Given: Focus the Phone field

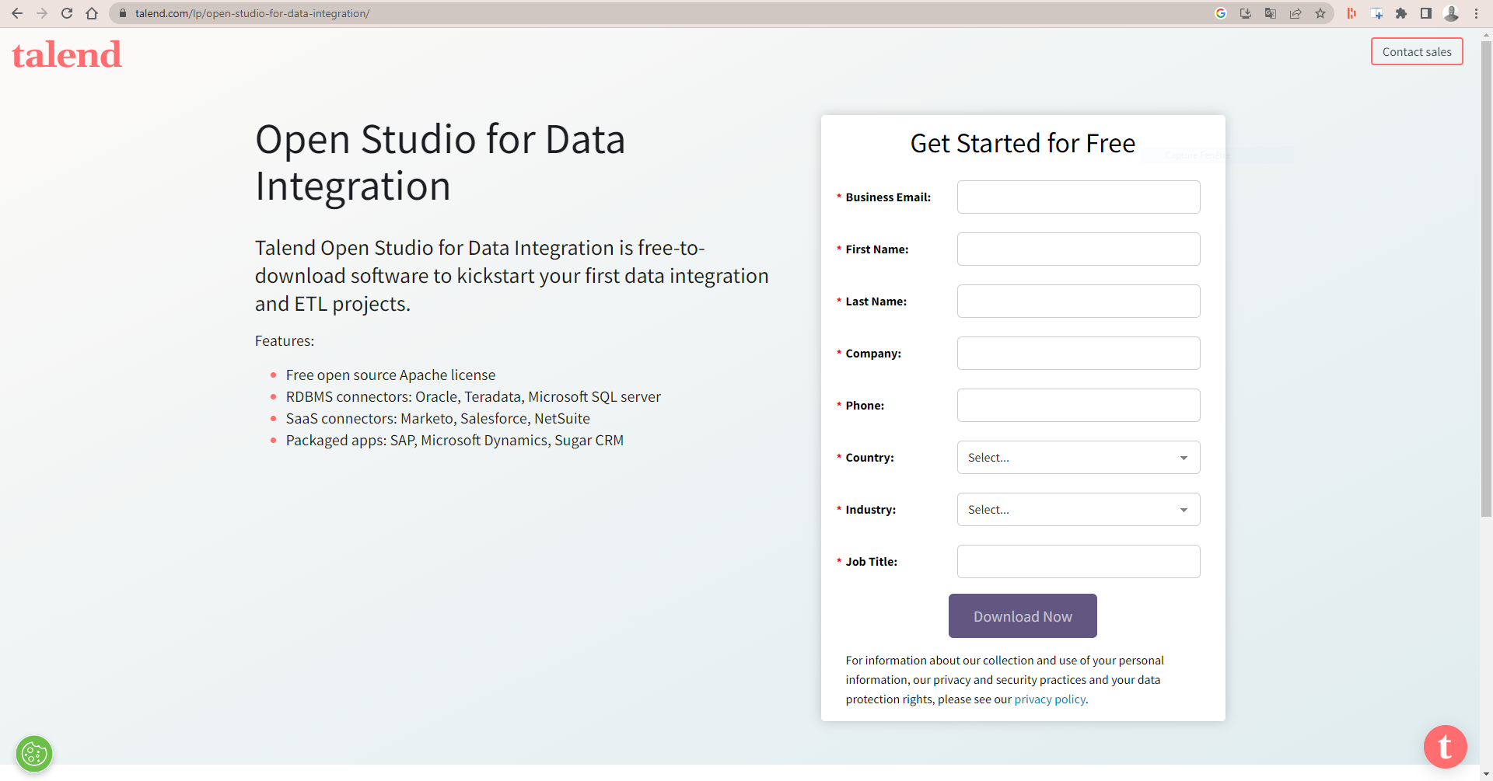Looking at the screenshot, I should click(1079, 406).
